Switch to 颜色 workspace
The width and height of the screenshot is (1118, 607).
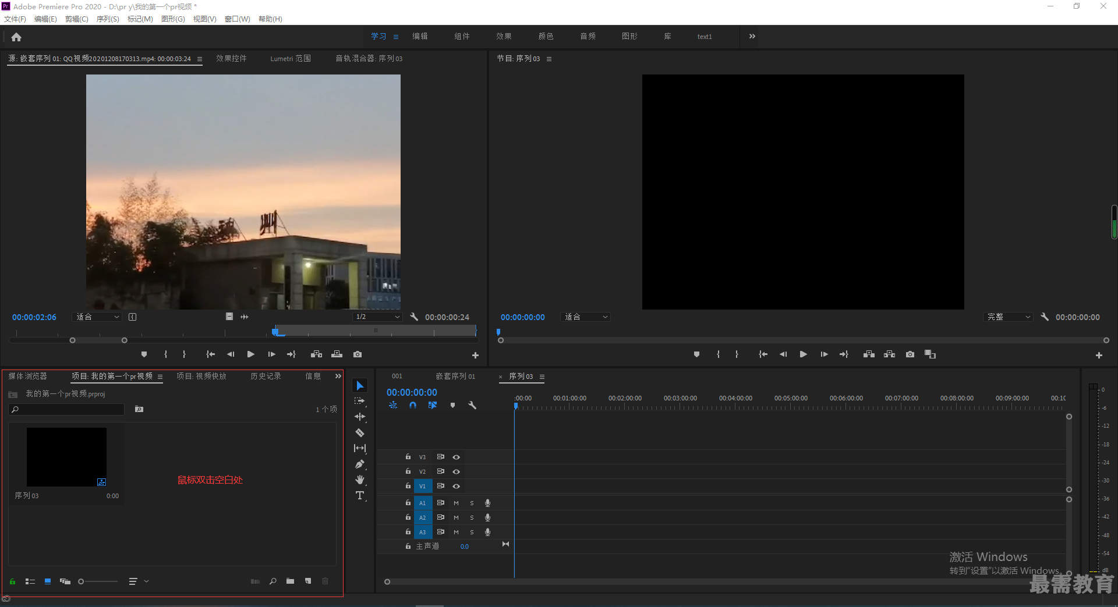(x=546, y=36)
